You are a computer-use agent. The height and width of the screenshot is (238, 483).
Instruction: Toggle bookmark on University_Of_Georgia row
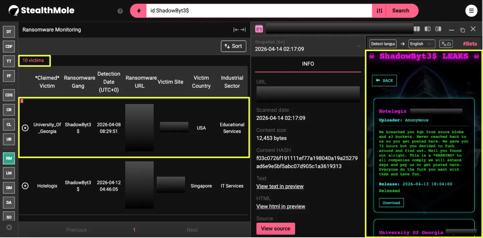tap(22, 101)
